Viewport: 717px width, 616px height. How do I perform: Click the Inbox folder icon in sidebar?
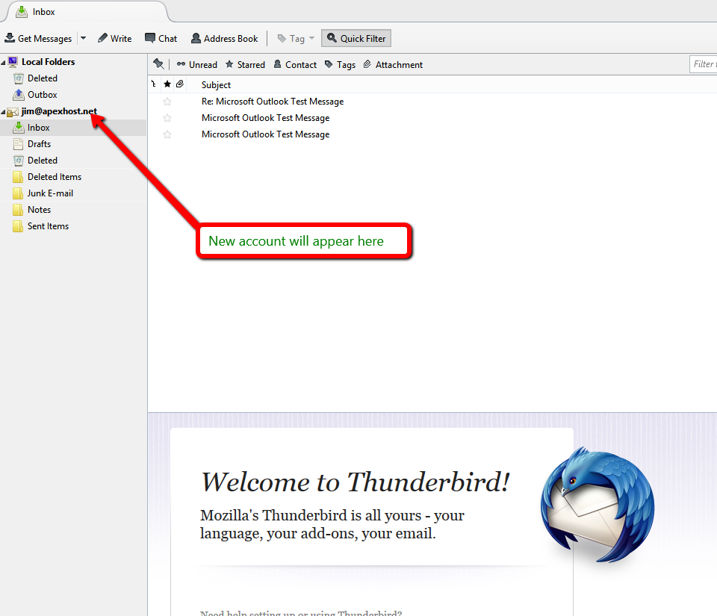pyautogui.click(x=18, y=128)
